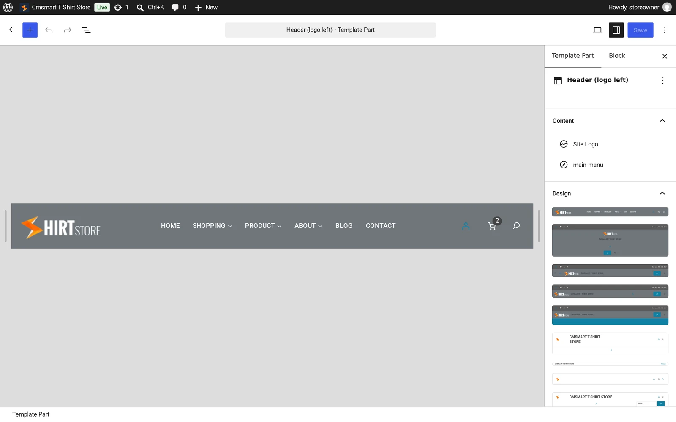
Task: Open the device preview View icon
Action: pyautogui.click(x=597, y=30)
